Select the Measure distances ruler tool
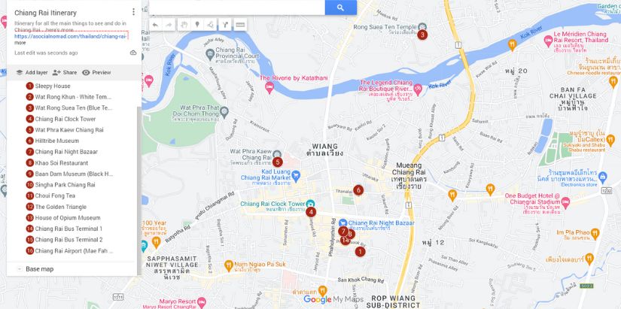 click(x=240, y=25)
